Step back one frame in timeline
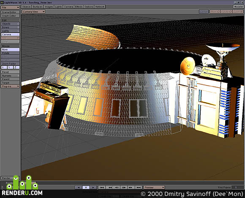Image resolution: width=245 pixels, height=198 pixels. pyautogui.click(x=117, y=187)
